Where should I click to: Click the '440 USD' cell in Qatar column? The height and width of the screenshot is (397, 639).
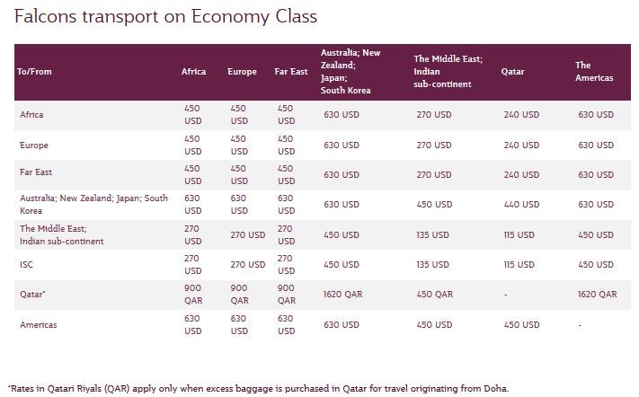click(x=521, y=204)
